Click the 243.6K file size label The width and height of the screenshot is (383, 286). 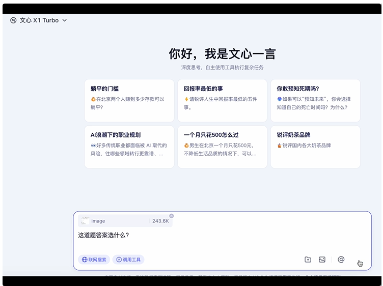point(160,221)
